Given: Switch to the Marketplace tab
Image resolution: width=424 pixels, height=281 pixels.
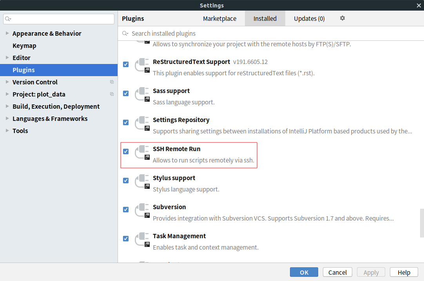Looking at the screenshot, I should click(x=219, y=19).
